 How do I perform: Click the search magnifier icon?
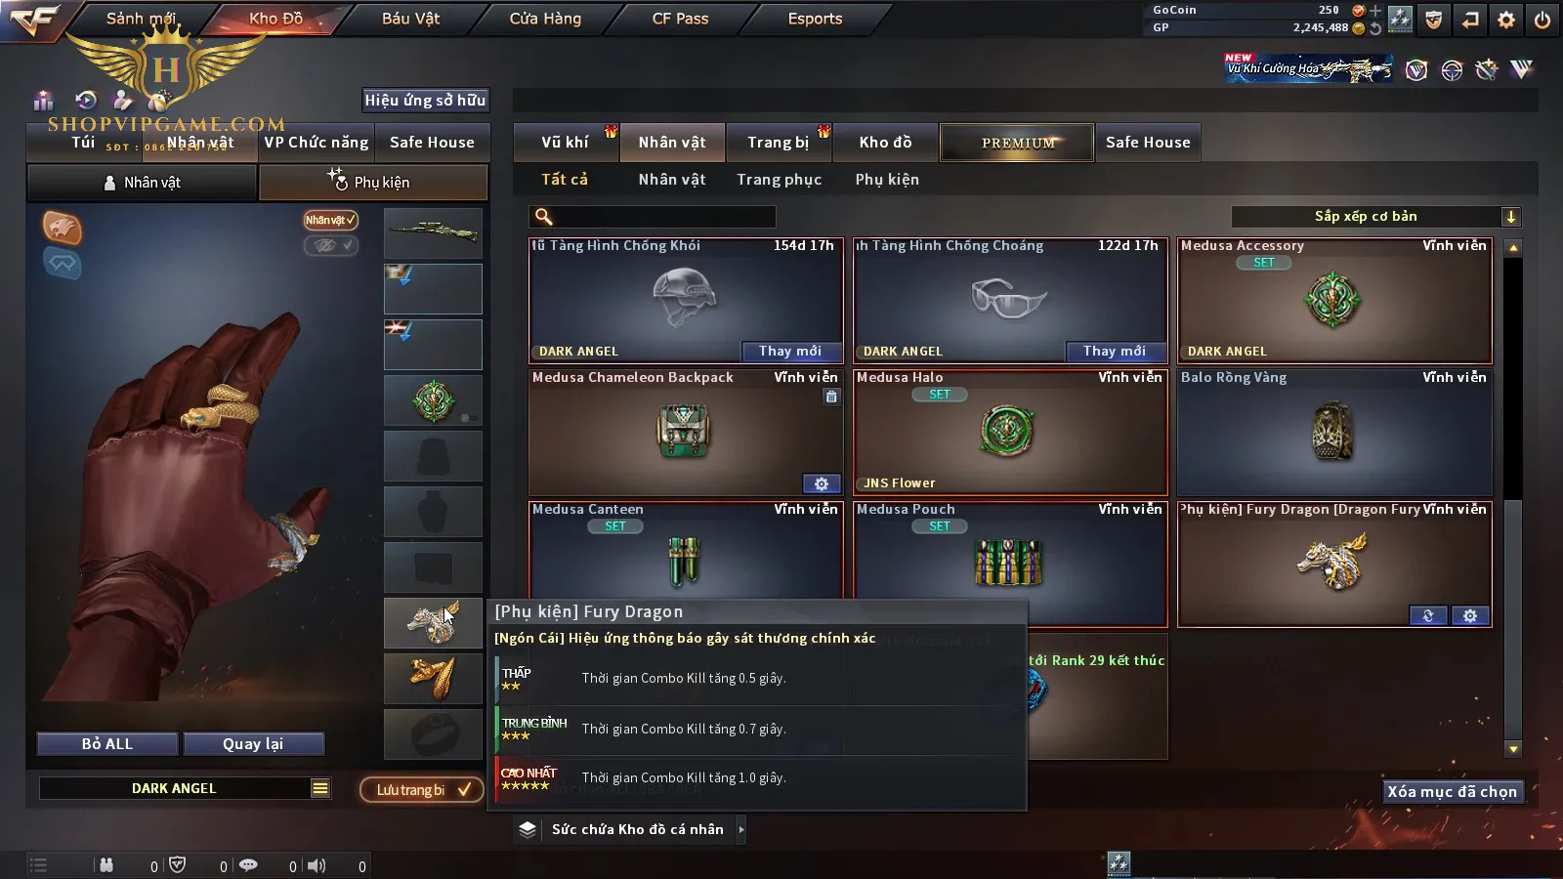click(544, 217)
